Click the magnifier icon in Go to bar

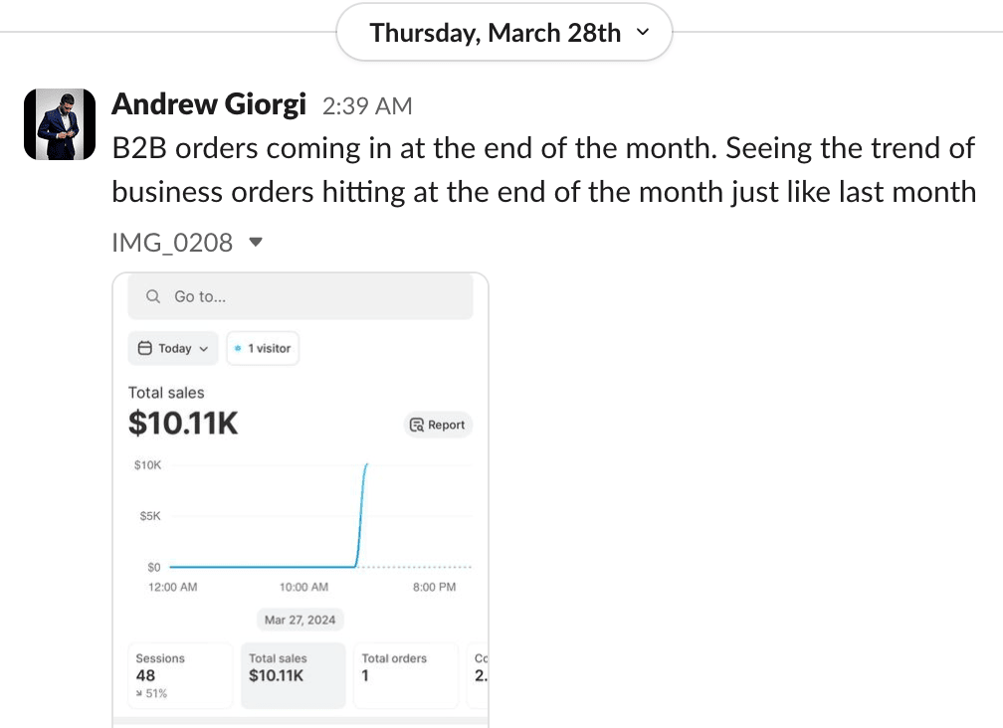click(x=153, y=296)
